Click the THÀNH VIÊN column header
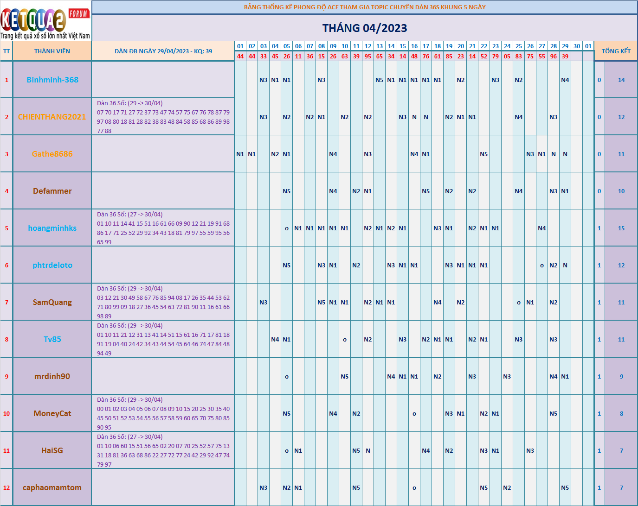This screenshot has width=638, height=506. coord(52,51)
